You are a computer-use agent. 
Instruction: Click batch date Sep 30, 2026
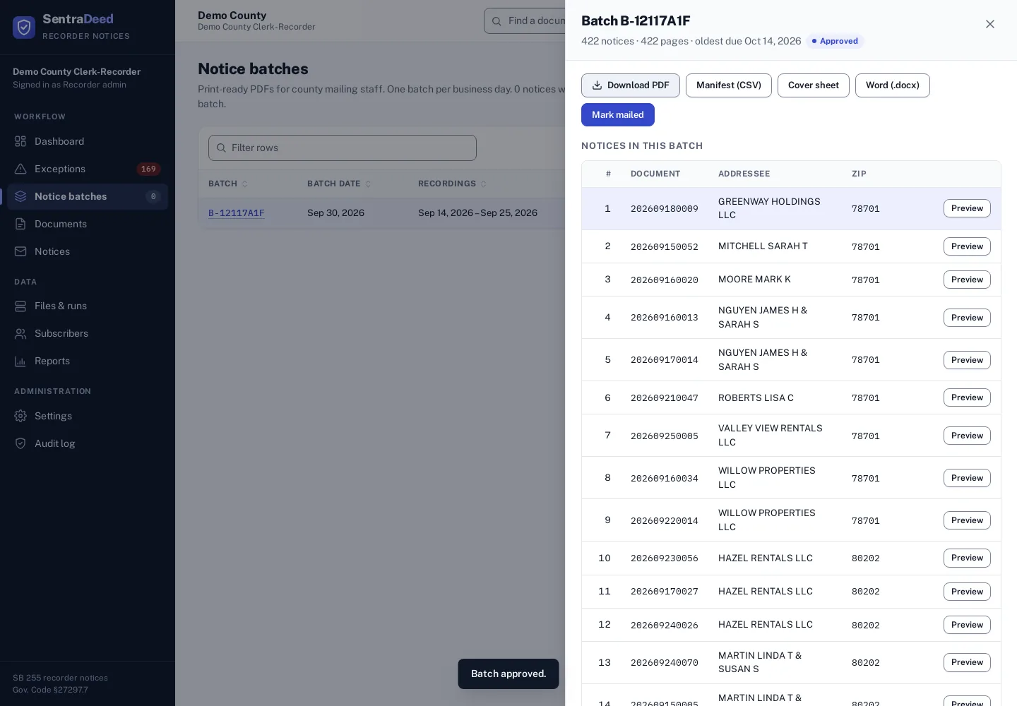pos(335,213)
